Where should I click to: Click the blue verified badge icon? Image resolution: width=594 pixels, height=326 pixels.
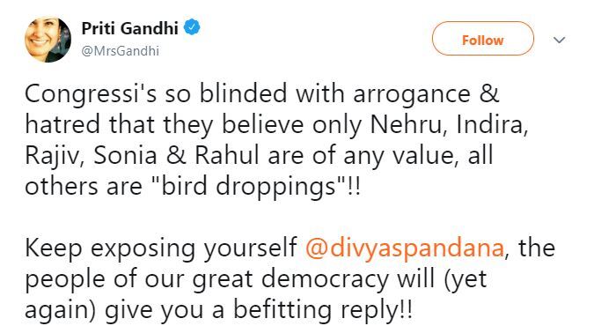click(x=192, y=27)
